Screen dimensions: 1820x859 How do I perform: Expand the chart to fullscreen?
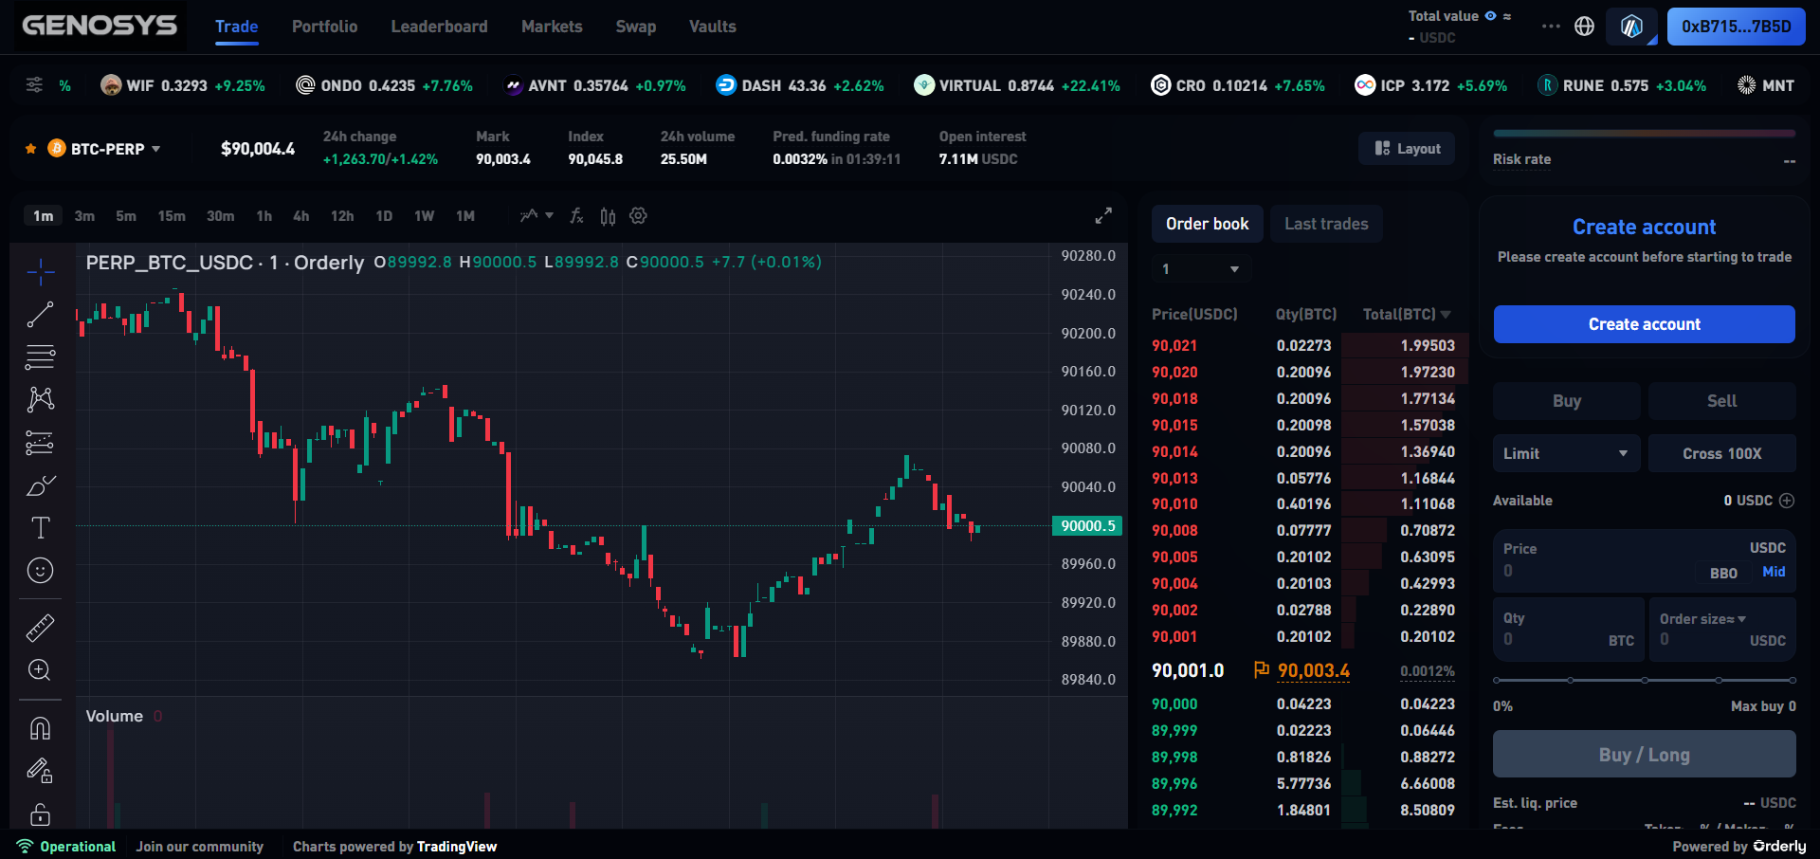point(1102,215)
